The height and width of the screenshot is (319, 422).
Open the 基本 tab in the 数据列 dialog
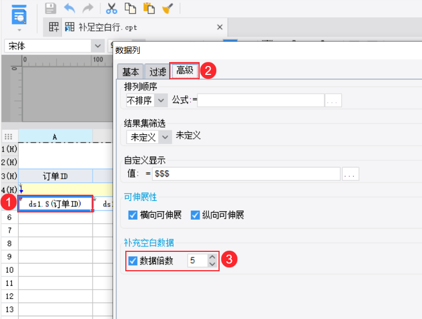tap(130, 72)
